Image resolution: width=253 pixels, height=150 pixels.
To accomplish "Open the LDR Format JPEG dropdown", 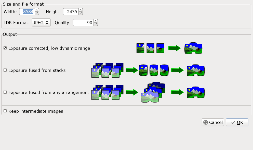I will tap(41, 23).
